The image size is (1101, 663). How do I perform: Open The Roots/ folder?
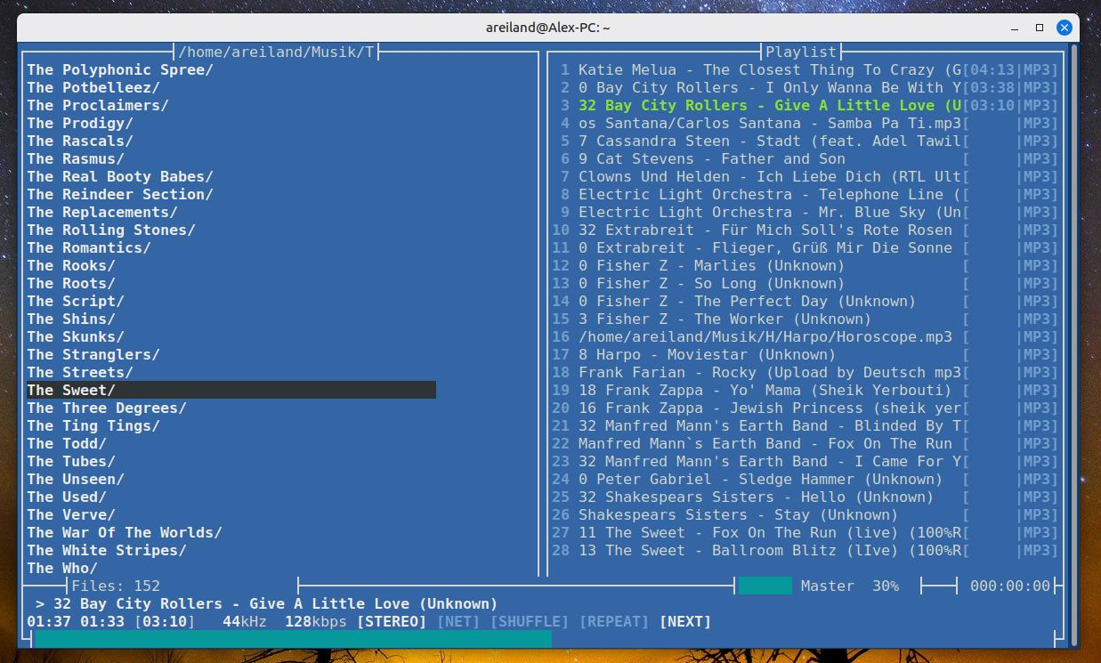click(71, 283)
